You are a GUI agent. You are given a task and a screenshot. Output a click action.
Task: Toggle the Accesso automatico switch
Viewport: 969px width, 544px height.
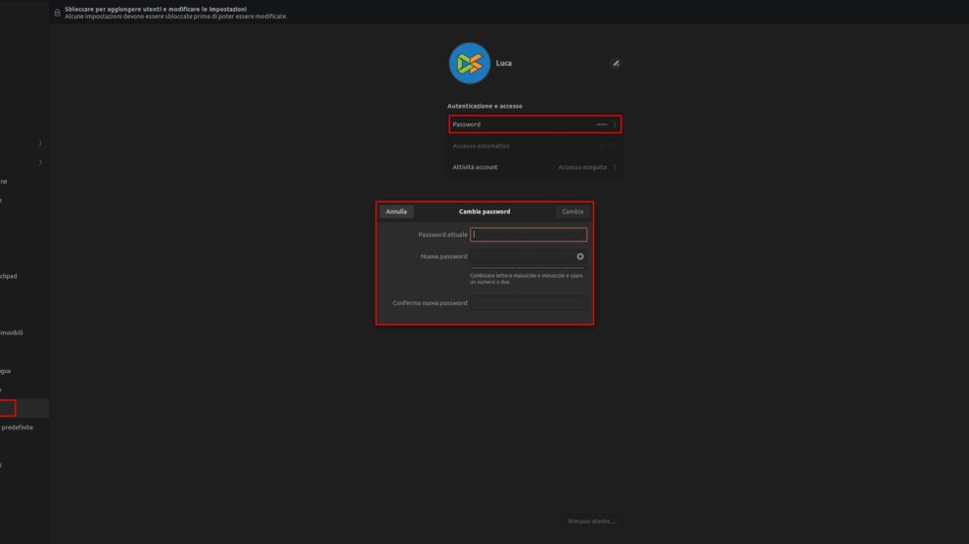pos(608,146)
